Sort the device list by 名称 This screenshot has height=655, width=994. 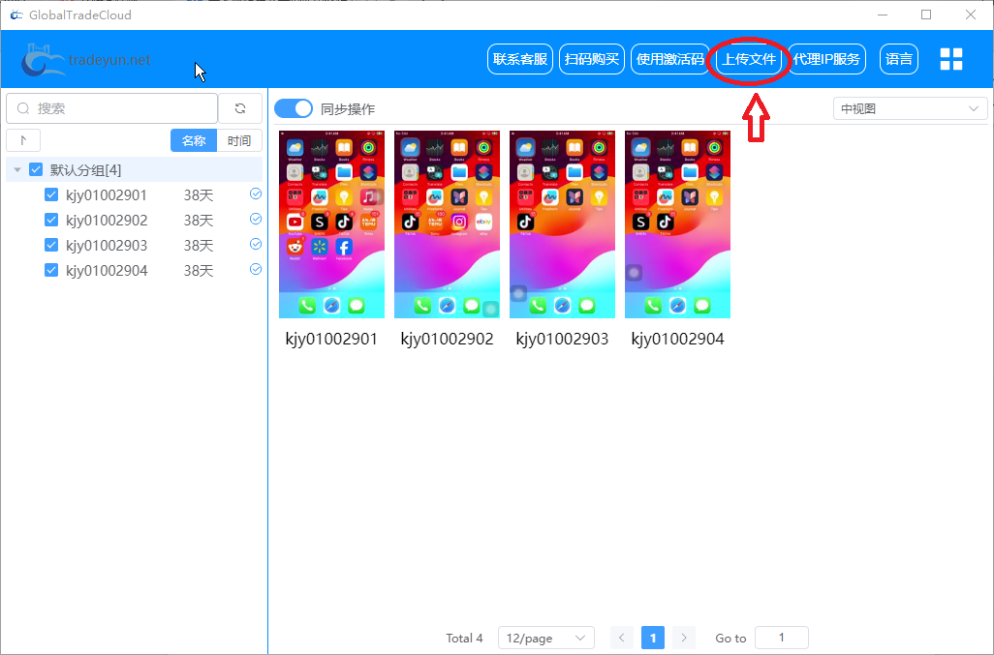click(x=194, y=140)
